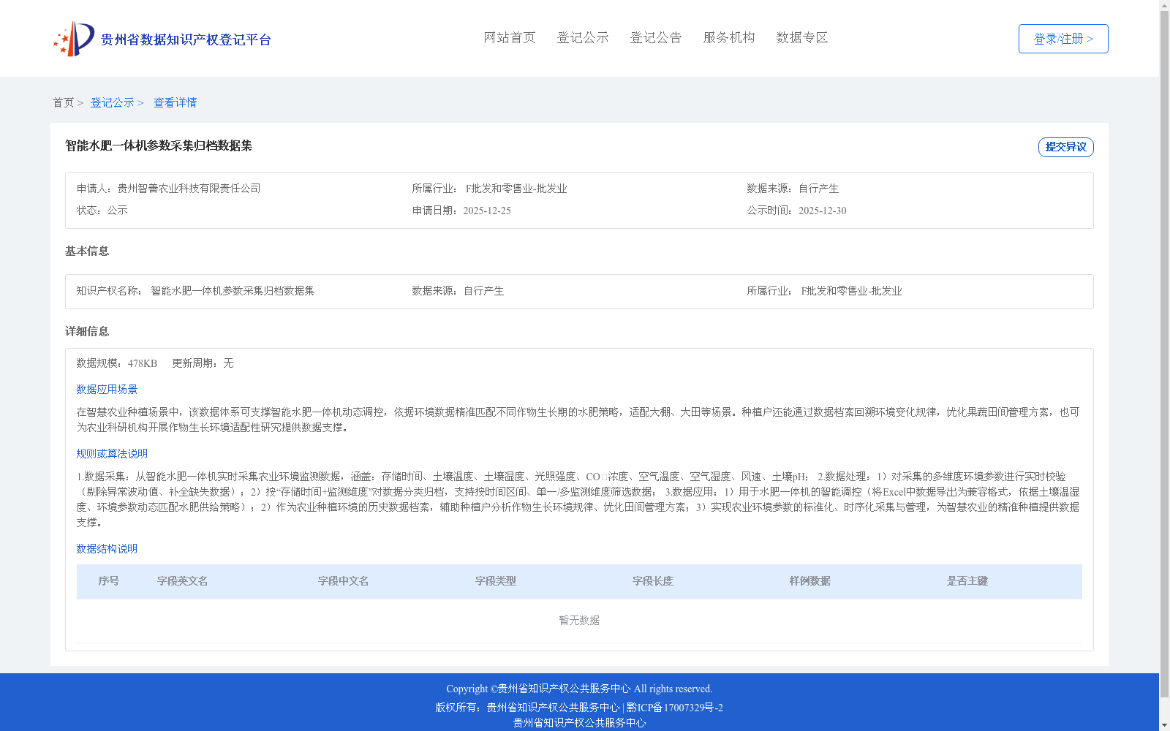The image size is (1170, 731).
Task: Click the platform logo icon
Action: point(73,39)
